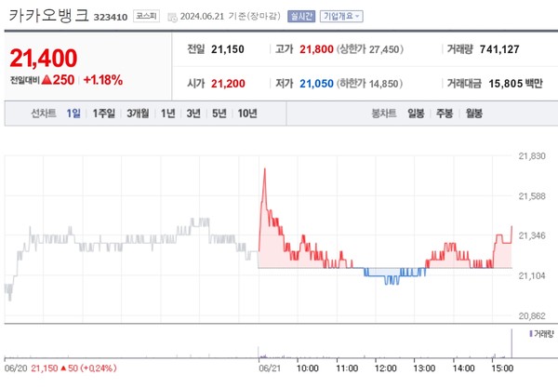Image resolution: width=558 pixels, height=388 pixels.
Task: Click the 15:00 time axis label
Action: tap(502, 368)
